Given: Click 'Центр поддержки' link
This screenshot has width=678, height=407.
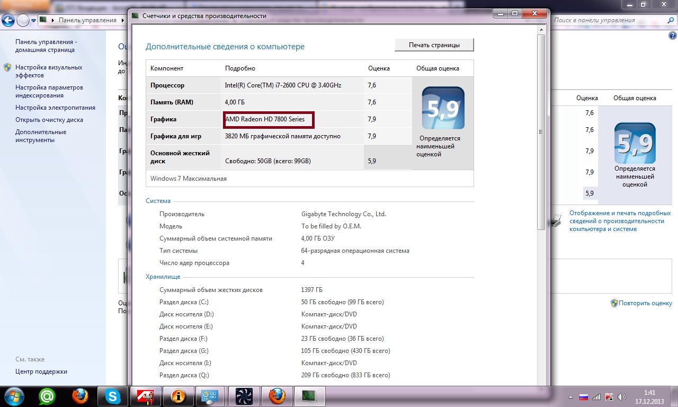Looking at the screenshot, I should click(x=41, y=371).
